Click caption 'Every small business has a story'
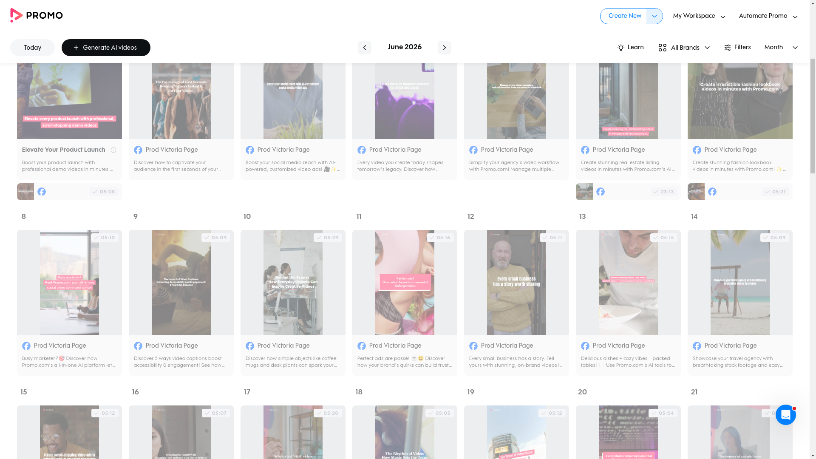 click(516, 362)
